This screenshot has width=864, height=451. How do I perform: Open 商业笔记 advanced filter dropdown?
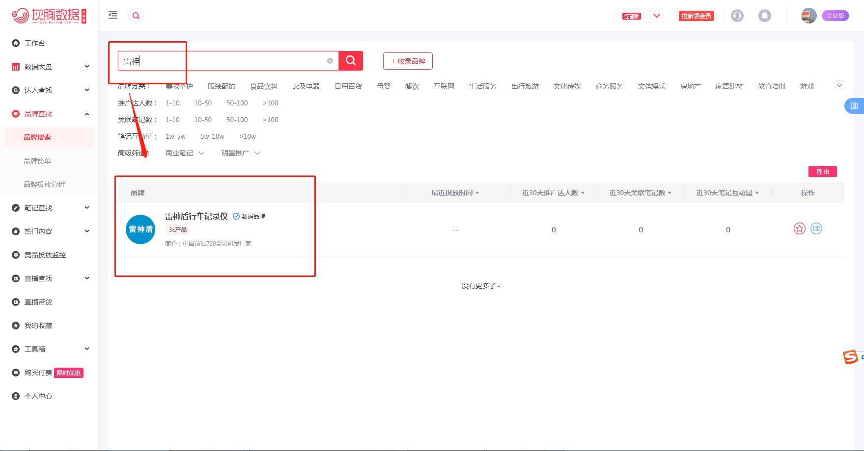tap(185, 153)
